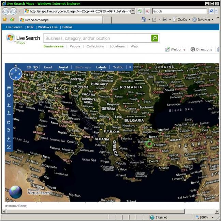This screenshot has width=221, height=221.
Task: Toggle map Labels on or off
Action: (101, 67)
